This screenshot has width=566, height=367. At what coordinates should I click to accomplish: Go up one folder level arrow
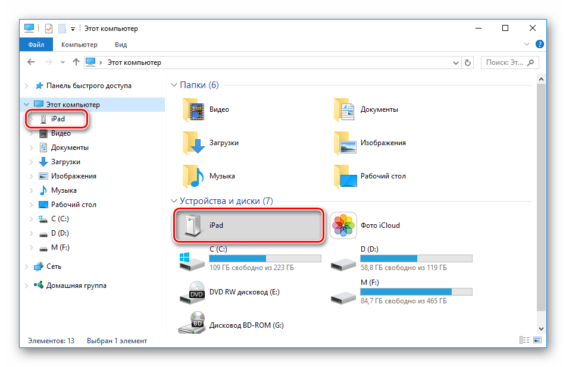click(x=76, y=62)
